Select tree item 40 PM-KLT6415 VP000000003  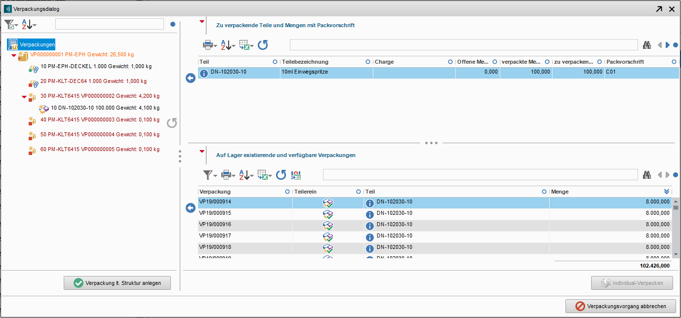click(x=100, y=119)
